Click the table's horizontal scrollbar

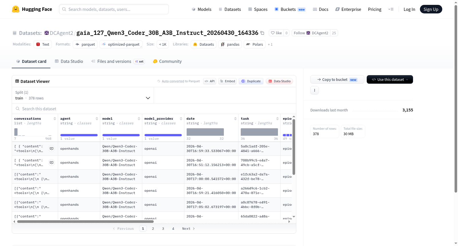pos(85,221)
